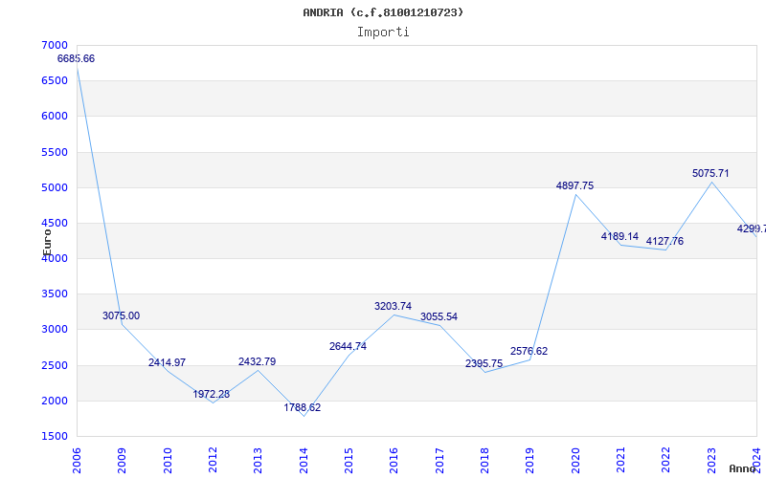
Task: Click the Euro y-axis label
Action: pyautogui.click(x=47, y=243)
